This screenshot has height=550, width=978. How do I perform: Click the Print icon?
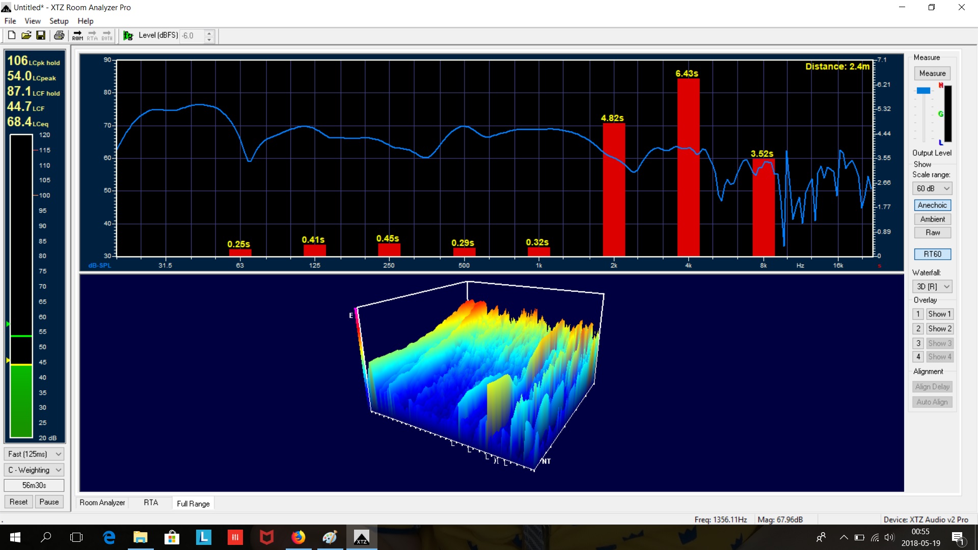point(59,35)
